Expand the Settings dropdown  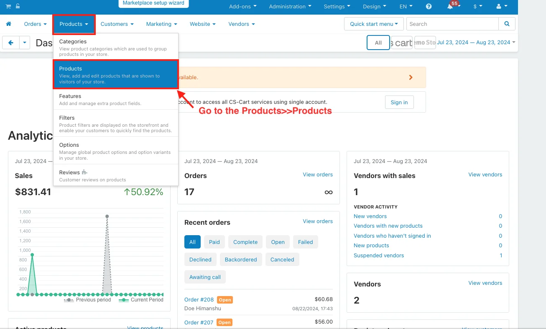coord(337,7)
